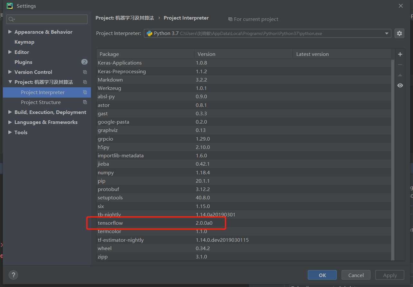The image size is (413, 287).
Task: Click copy icon beside Project Interpreter item
Action: coord(85,92)
